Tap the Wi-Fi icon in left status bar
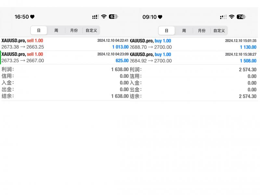 (x=104, y=17)
